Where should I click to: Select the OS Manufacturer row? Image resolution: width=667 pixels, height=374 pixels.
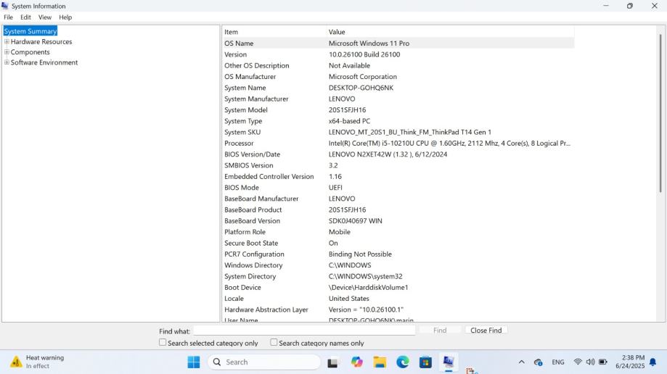coord(398,77)
